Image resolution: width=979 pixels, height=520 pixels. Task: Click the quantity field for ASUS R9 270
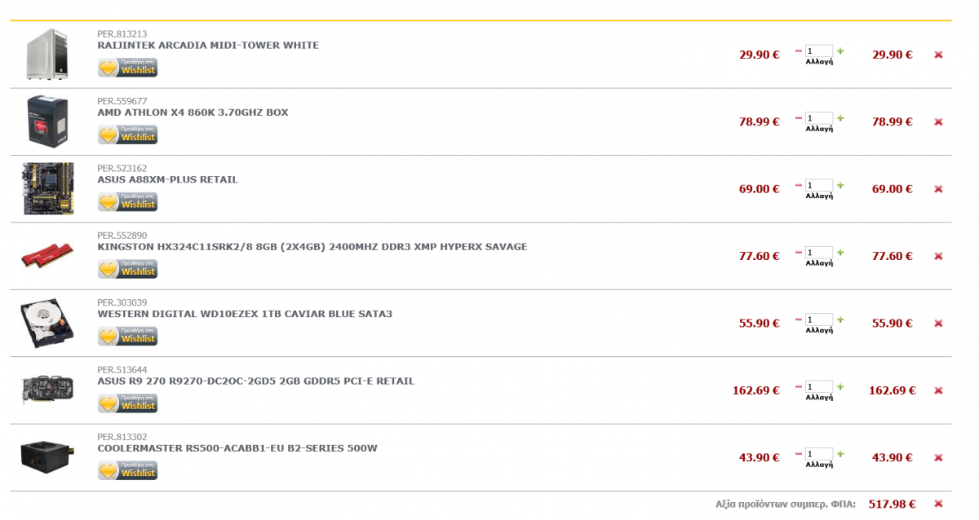tap(819, 386)
